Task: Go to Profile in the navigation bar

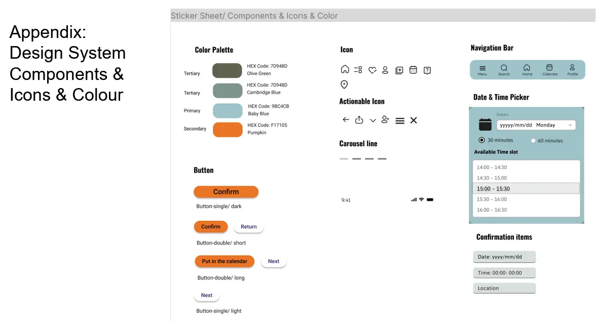Action: tap(572, 70)
